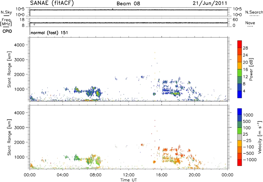Click the 04:00 time tick label
The height and width of the screenshot is (182, 263).
(62, 175)
